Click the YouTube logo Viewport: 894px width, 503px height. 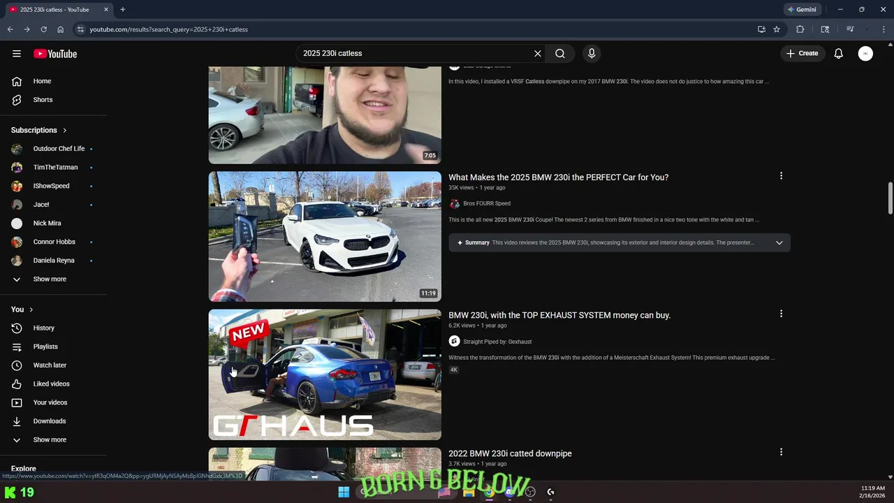(x=55, y=54)
